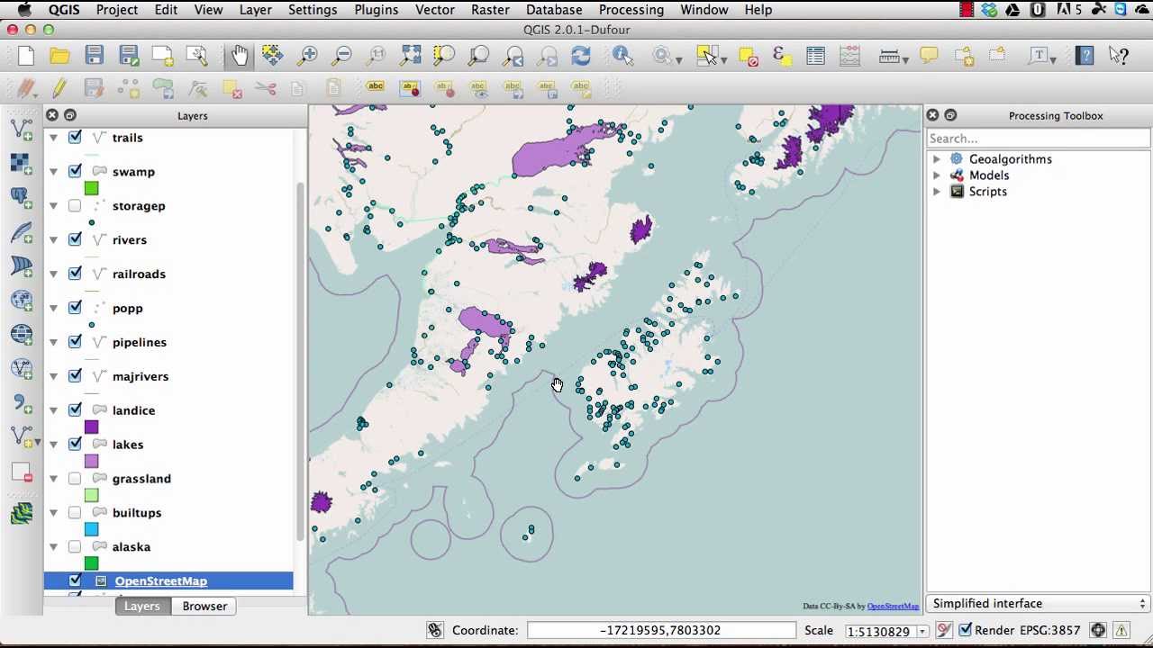Toggle visibility of the rivers layer
Screen dimensions: 1153x648
pos(75,240)
